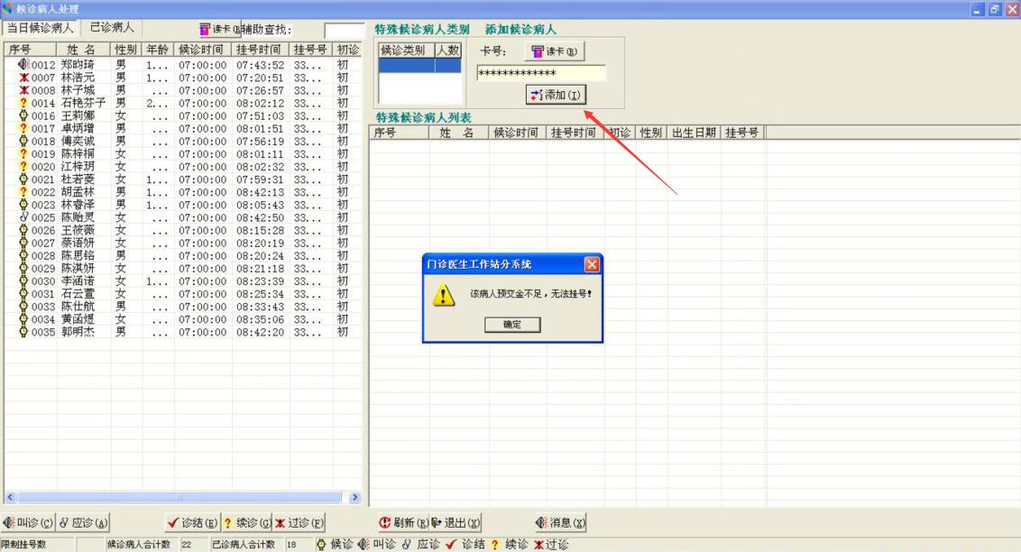1021x552 pixels.
Task: Click 候诊病人合计数 value 22 in status bar
Action: point(187,544)
